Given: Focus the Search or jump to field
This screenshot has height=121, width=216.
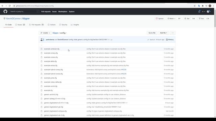Looking at the screenshot, I should tap(24, 11).
